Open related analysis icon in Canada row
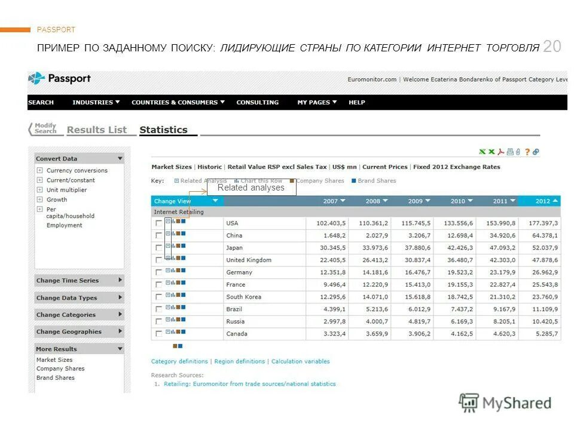574x430 pixels. click(x=168, y=331)
